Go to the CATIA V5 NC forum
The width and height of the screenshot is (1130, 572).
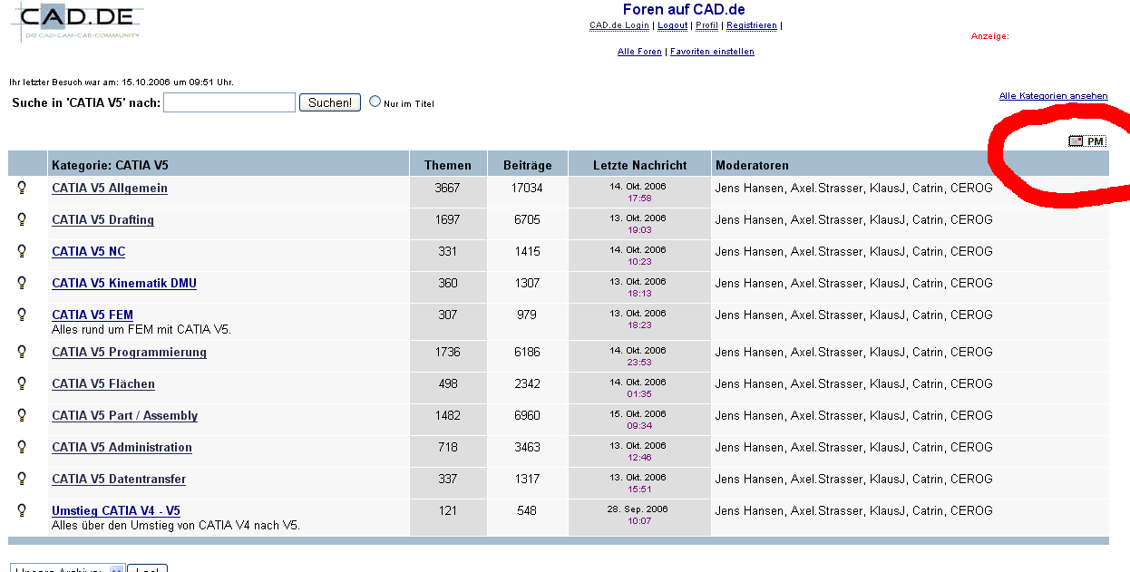(88, 252)
